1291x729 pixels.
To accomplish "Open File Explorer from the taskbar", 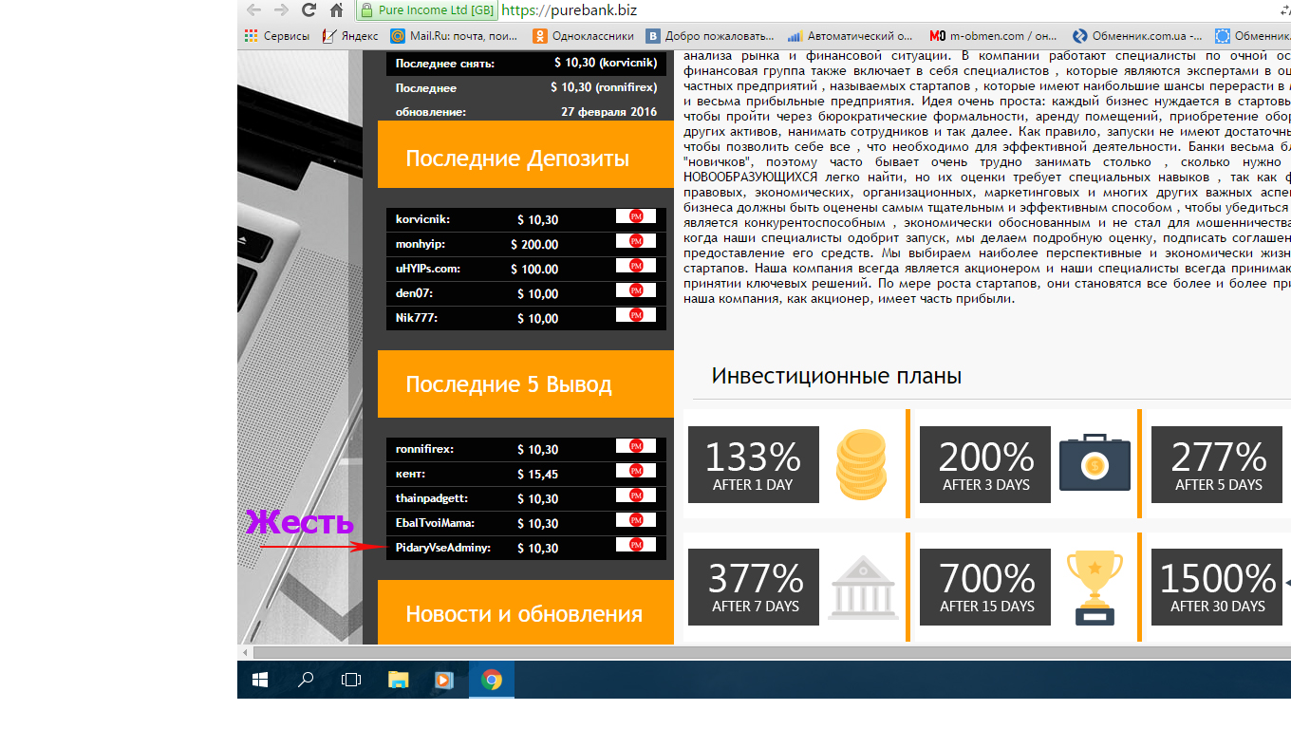I will [x=398, y=680].
